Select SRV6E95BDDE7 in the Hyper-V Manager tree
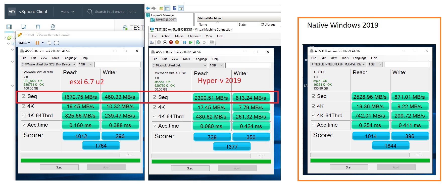This screenshot has height=184, width=448. pyautogui.click(x=166, y=20)
